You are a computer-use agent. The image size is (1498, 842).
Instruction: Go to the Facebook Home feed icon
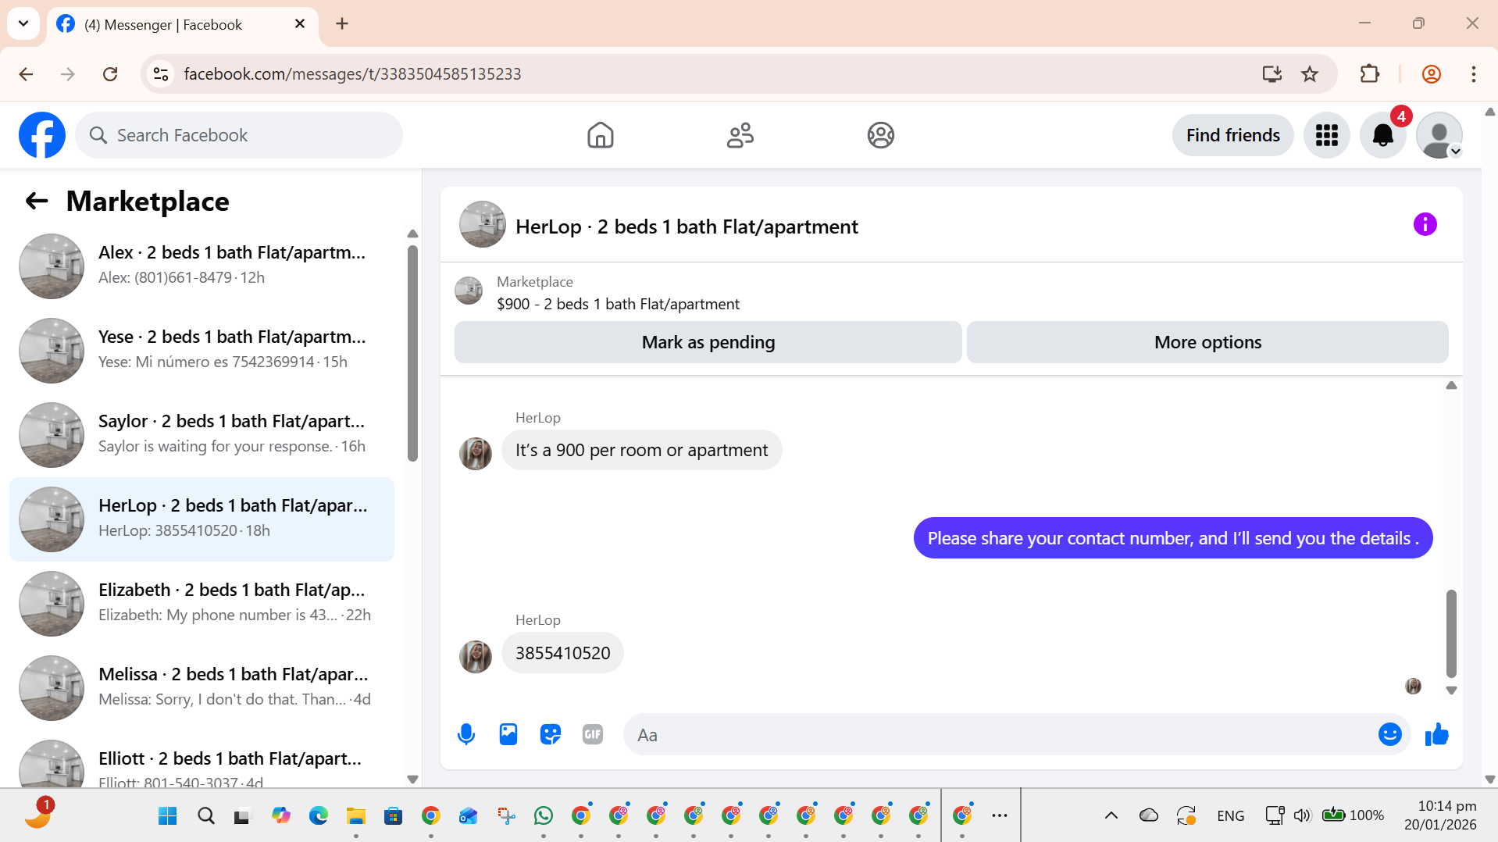pyautogui.click(x=600, y=135)
